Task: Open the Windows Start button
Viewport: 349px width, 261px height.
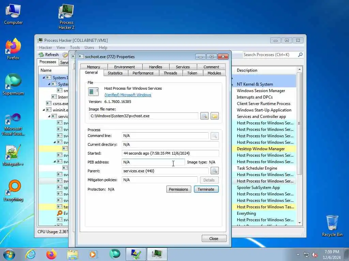Action: coord(9,254)
